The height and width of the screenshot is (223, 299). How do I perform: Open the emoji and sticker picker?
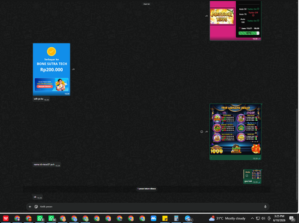pyautogui.click(x=36, y=207)
